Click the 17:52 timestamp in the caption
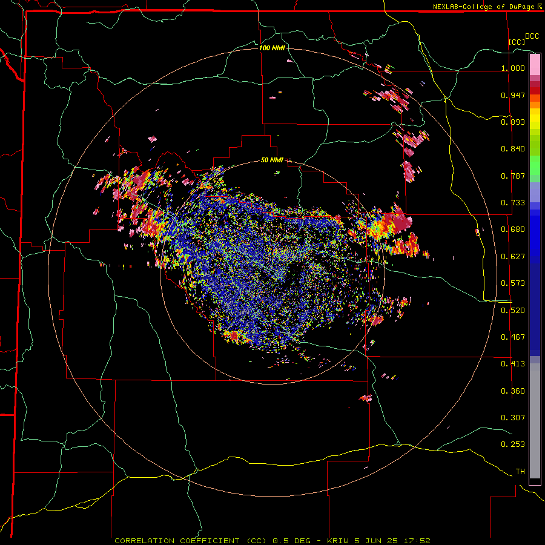Image resolution: width=545 pixels, height=545 pixels. click(x=417, y=541)
